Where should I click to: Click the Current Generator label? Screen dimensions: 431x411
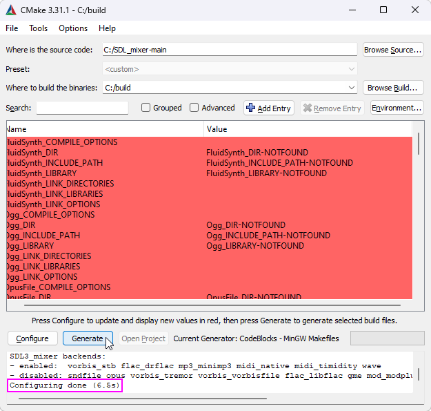click(x=256, y=338)
